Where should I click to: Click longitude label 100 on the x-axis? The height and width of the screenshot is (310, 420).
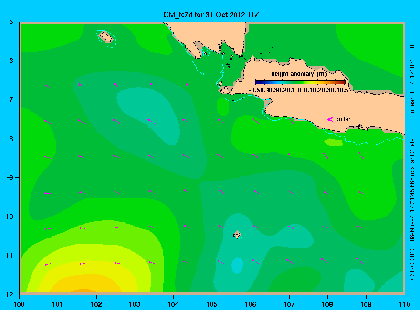tap(19, 304)
